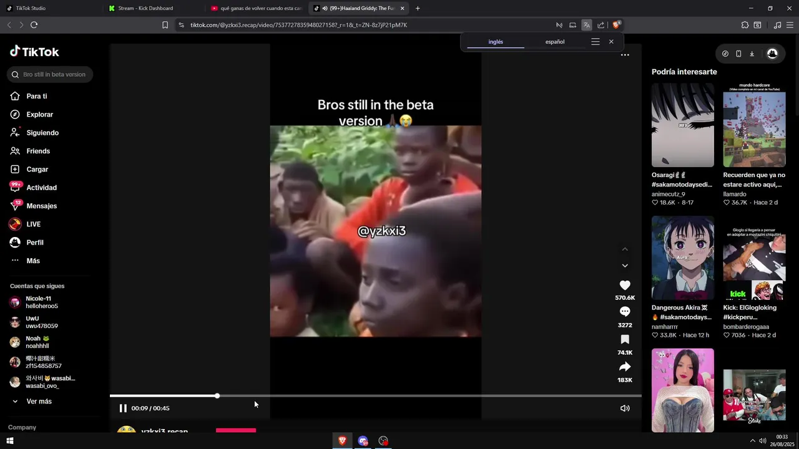Go to next video arrow
This screenshot has width=799, height=449.
(x=625, y=266)
